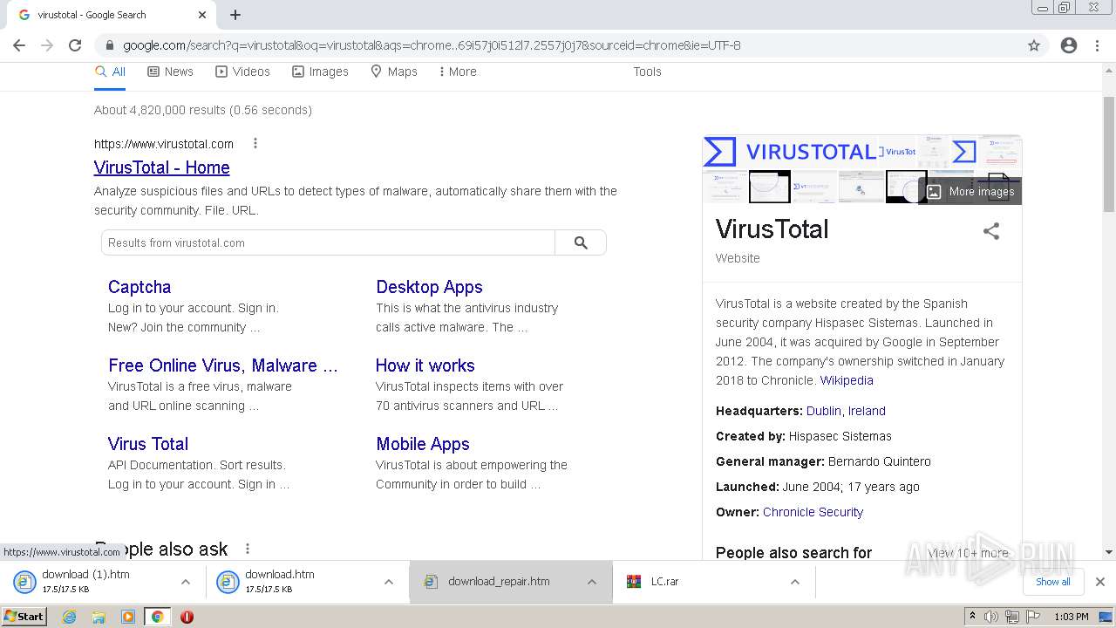Select the All search tab
Image resolution: width=1116 pixels, height=628 pixels.
[x=110, y=72]
